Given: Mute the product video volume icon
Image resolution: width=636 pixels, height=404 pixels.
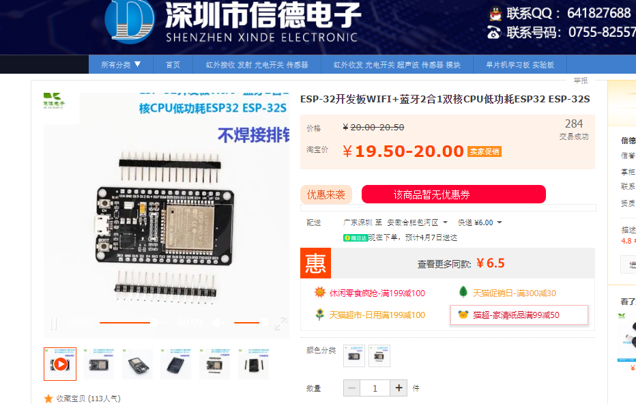Looking at the screenshot, I should (218, 323).
